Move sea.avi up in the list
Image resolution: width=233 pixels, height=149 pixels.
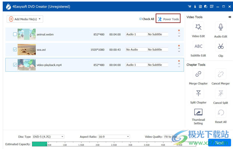pyautogui.click(x=179, y=49)
